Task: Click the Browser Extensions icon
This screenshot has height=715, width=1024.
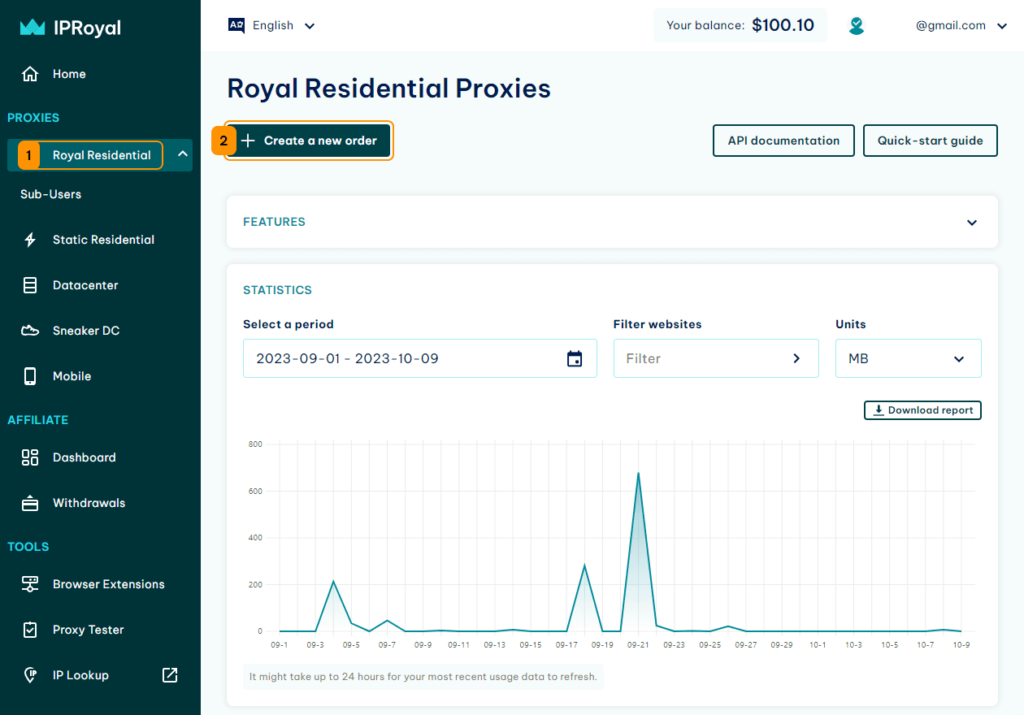Action: click(30, 584)
